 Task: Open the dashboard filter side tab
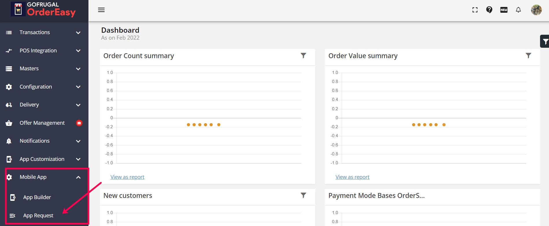(545, 42)
